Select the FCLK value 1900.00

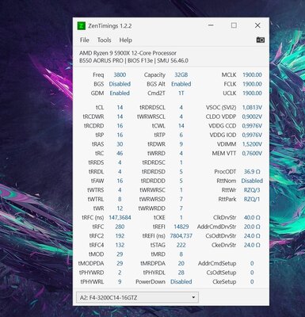tap(252, 84)
